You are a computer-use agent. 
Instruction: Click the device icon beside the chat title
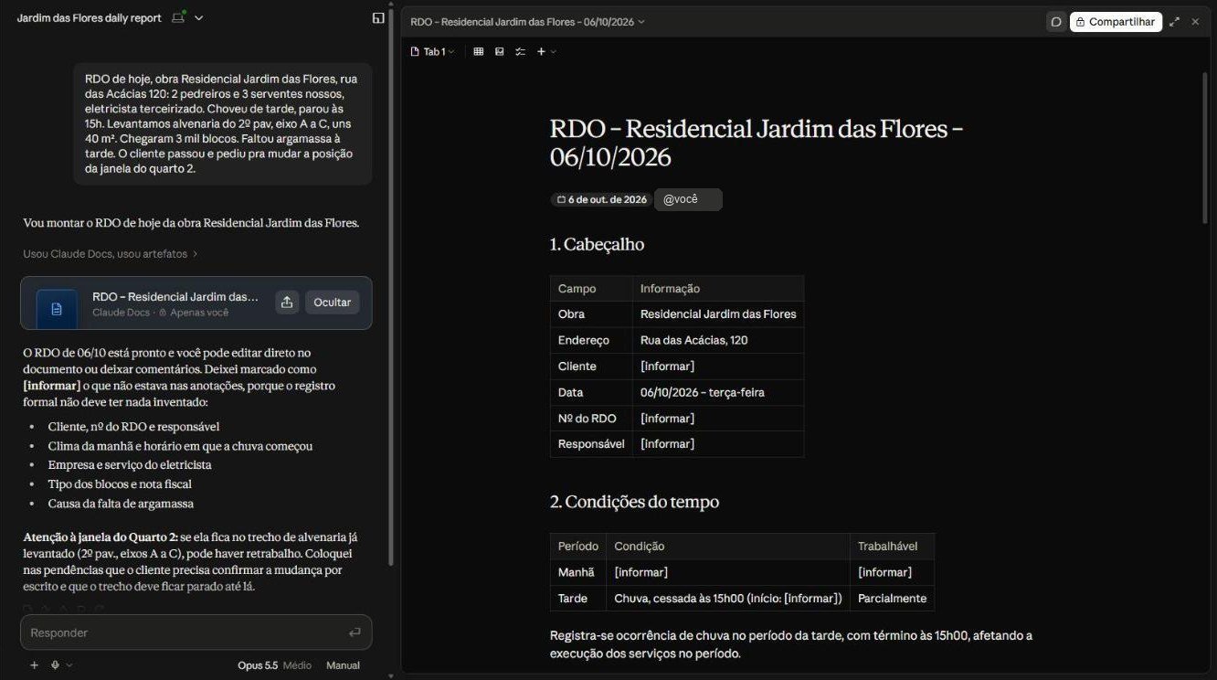coord(179,17)
